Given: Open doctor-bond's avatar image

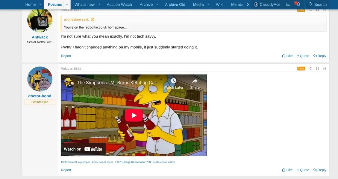Looking at the screenshot, I should 40,79.
